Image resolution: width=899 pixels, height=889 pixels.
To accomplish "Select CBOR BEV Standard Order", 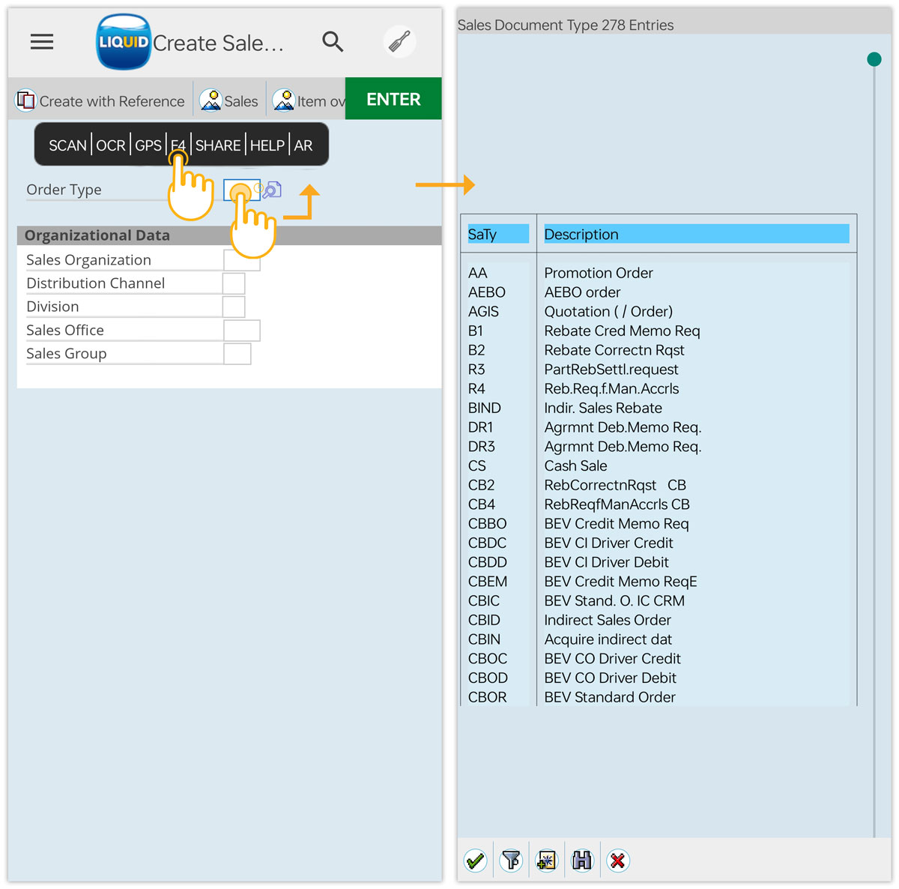I will coord(659,697).
